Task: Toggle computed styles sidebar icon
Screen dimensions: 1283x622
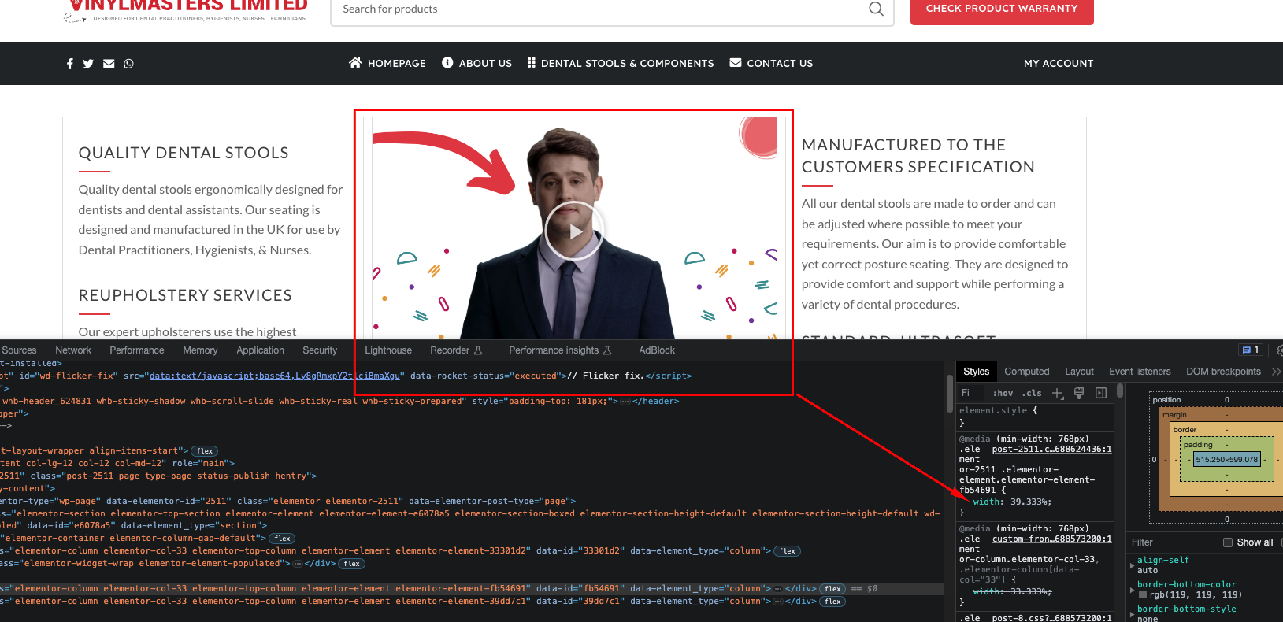Action: (x=1101, y=393)
